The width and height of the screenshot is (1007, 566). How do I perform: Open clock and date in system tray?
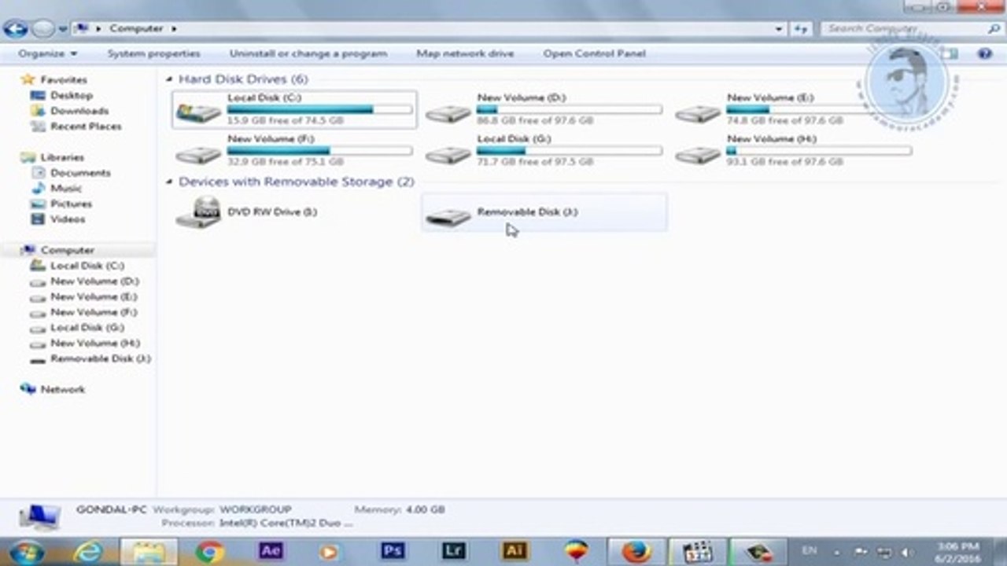pyautogui.click(x=959, y=551)
